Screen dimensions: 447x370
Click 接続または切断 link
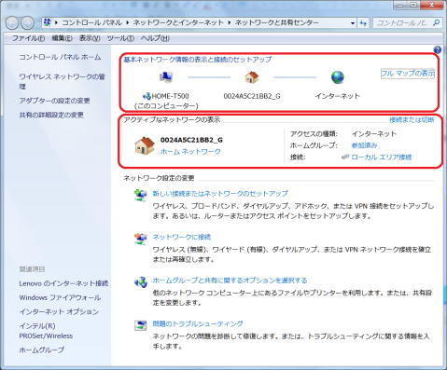pos(412,120)
